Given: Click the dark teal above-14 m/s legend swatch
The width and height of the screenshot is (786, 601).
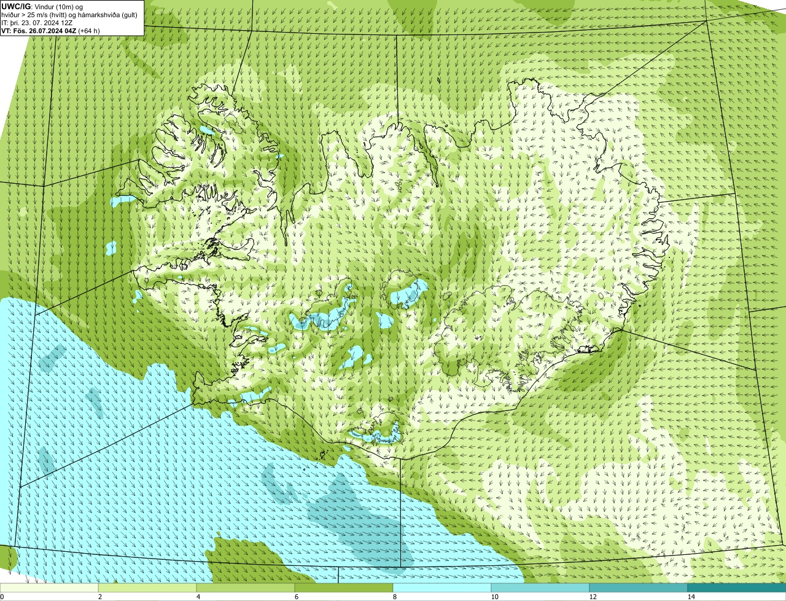Looking at the screenshot, I should click(x=737, y=587).
